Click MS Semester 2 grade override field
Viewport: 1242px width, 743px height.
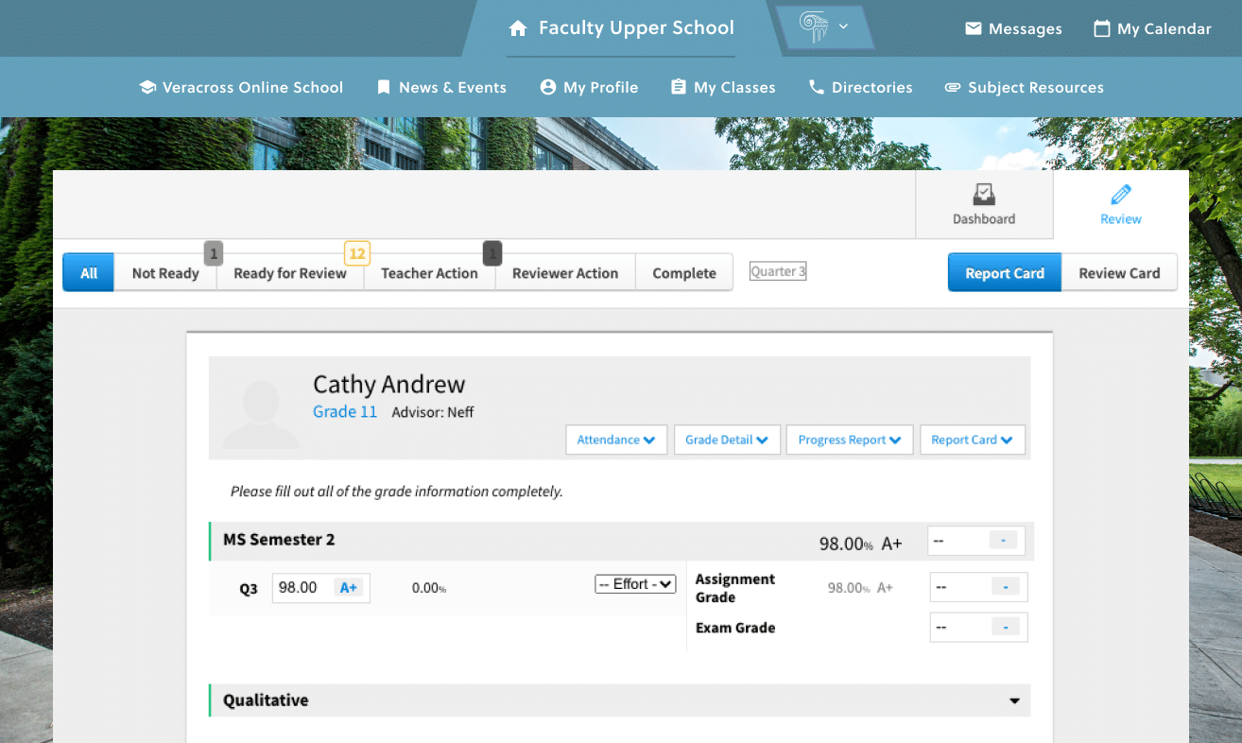point(976,541)
